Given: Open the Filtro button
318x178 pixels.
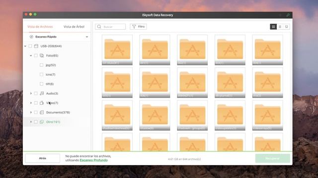Looking at the screenshot, I should coord(138,27).
